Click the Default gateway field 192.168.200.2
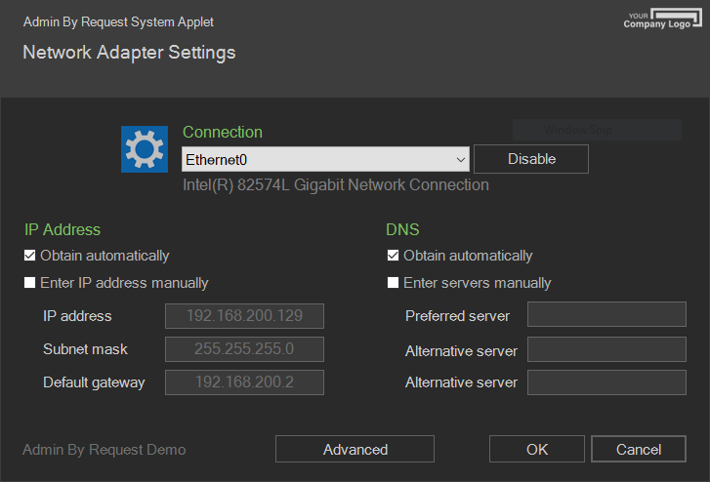Viewport: 710px width, 482px height. coord(244,382)
